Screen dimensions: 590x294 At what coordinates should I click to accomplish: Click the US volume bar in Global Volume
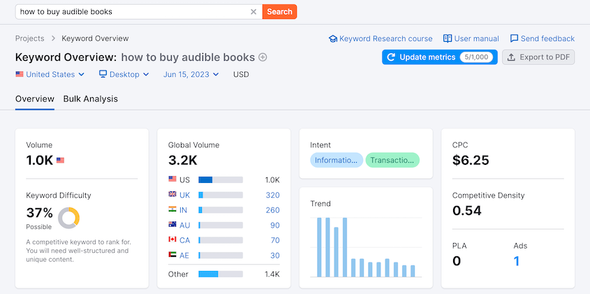(x=221, y=180)
